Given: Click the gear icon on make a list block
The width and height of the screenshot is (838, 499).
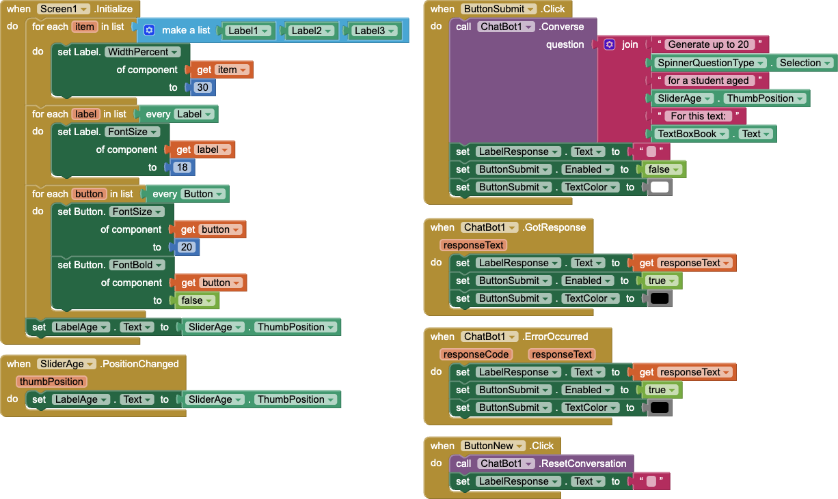Looking at the screenshot, I should (150, 30).
